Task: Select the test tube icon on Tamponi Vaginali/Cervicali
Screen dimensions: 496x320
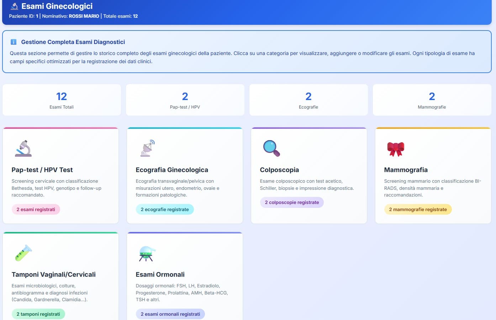Action: 23,253
